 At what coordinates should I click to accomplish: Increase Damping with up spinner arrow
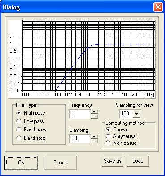point(94,136)
